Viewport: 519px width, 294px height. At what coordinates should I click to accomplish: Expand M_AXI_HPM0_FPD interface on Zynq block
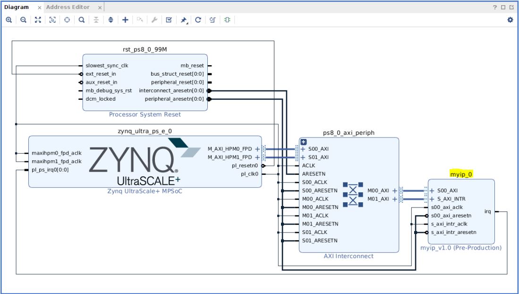click(257, 149)
